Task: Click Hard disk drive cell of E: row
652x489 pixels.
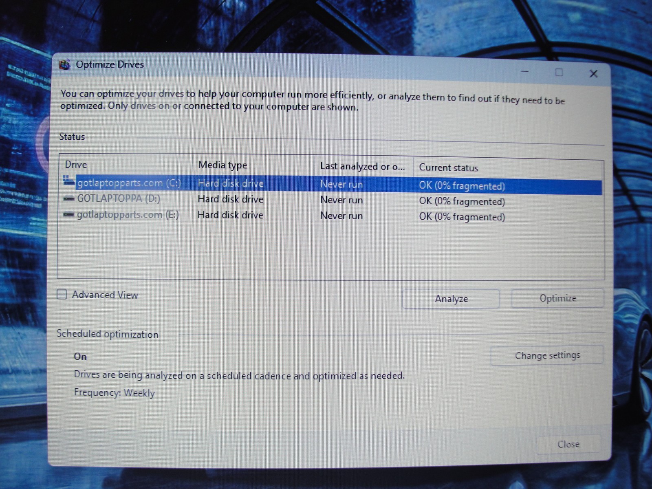Action: pyautogui.click(x=230, y=215)
